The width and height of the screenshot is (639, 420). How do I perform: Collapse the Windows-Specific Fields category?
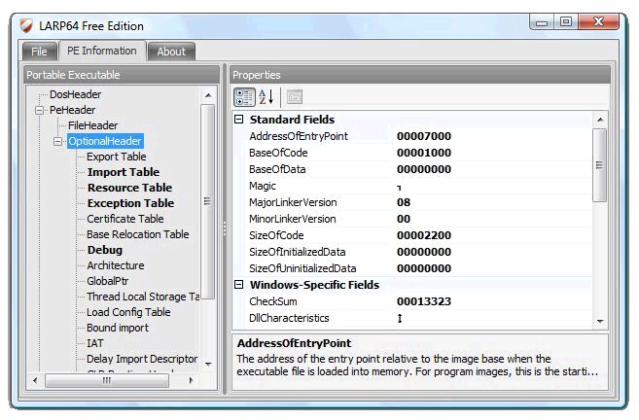click(239, 285)
